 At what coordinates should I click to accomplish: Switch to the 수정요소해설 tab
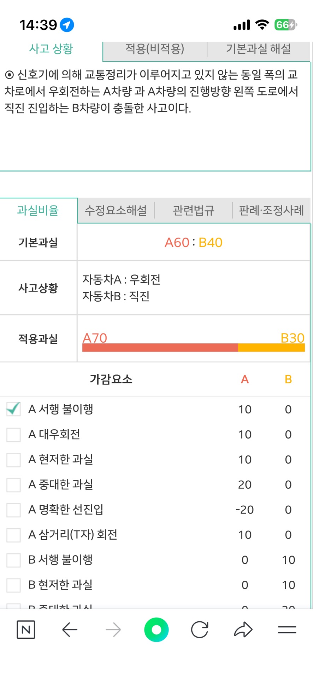click(116, 210)
